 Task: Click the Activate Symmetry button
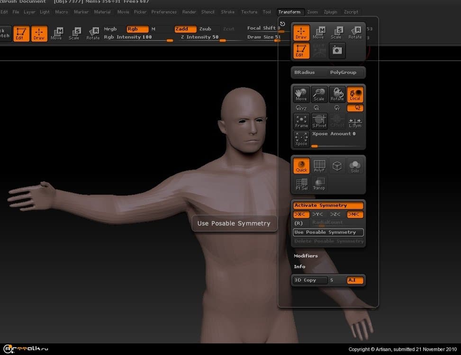coord(328,205)
